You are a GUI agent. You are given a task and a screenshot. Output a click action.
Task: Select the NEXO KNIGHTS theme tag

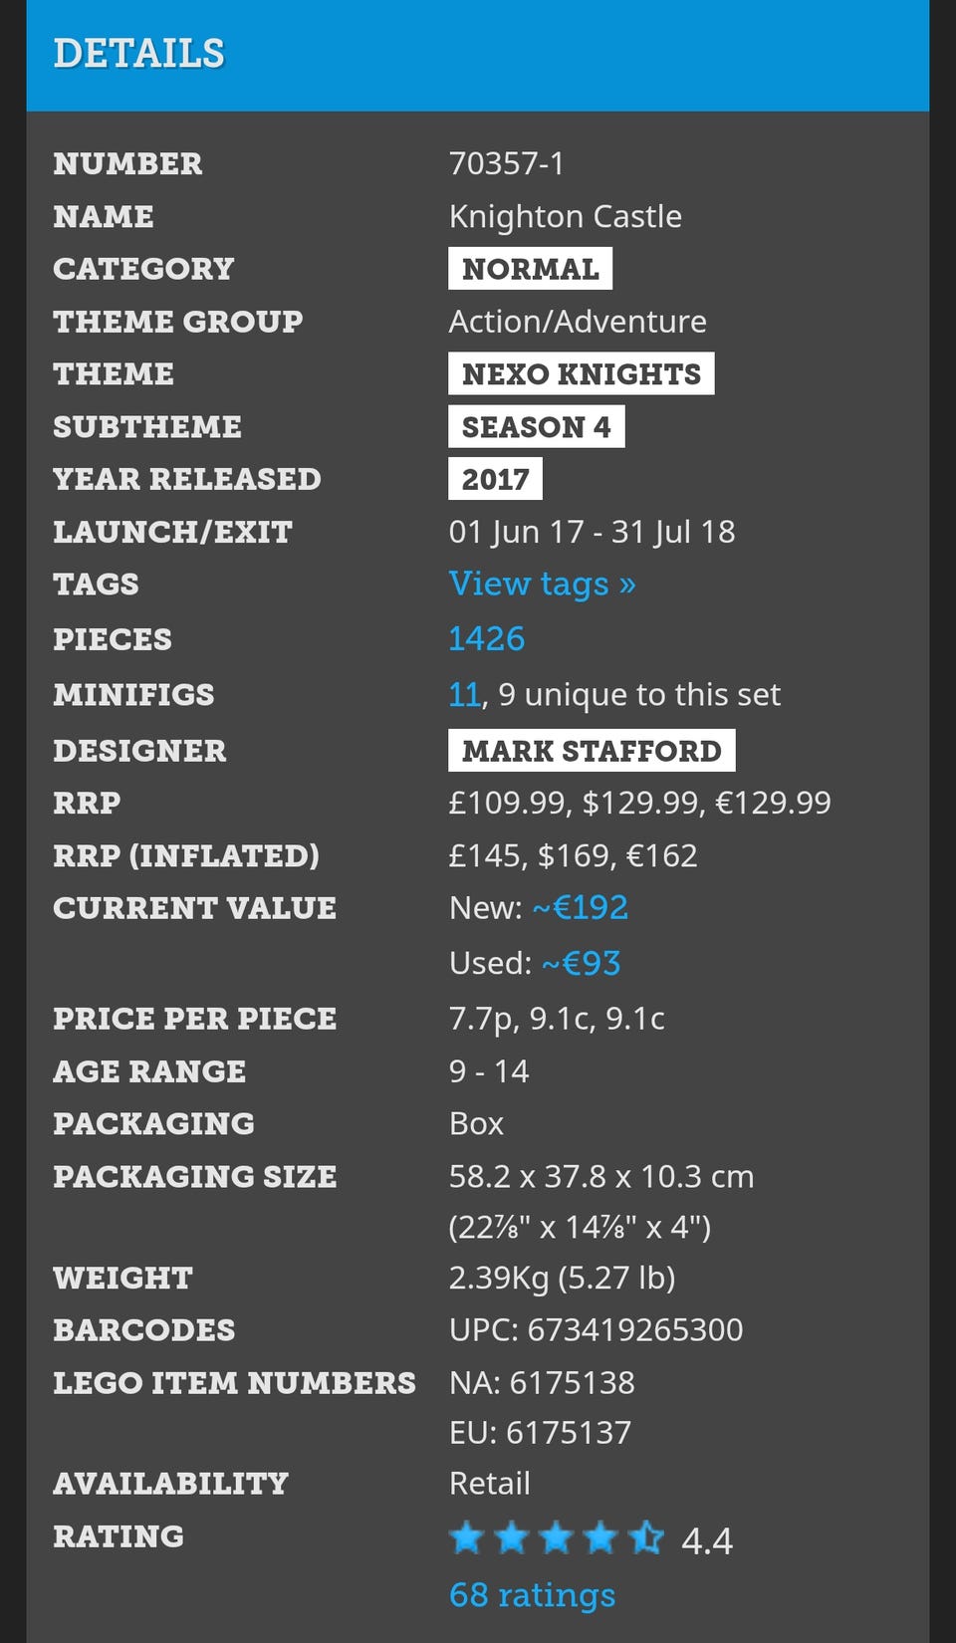581,373
